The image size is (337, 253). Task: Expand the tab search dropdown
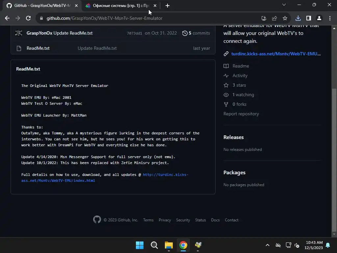(x=284, y=5)
